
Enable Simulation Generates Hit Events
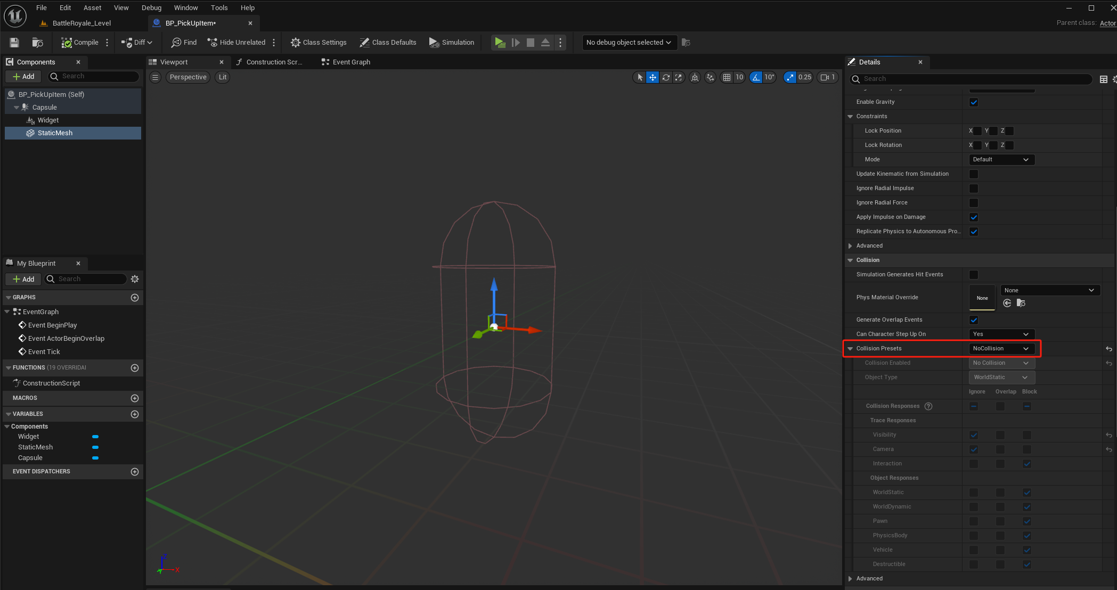[974, 275]
